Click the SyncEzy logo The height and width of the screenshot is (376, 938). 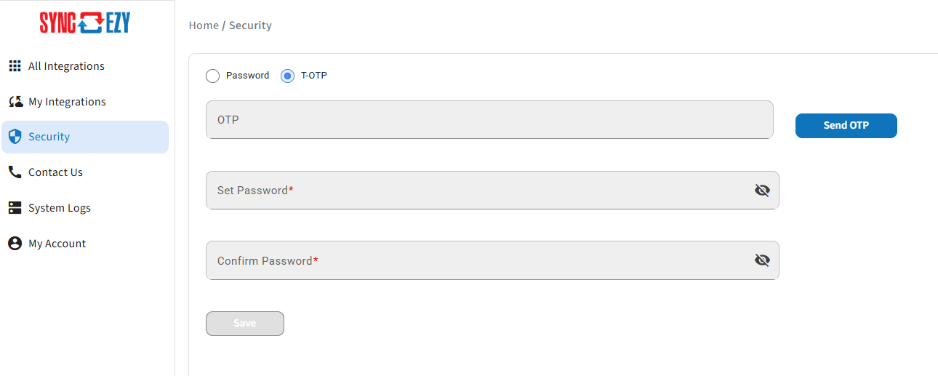[85, 23]
